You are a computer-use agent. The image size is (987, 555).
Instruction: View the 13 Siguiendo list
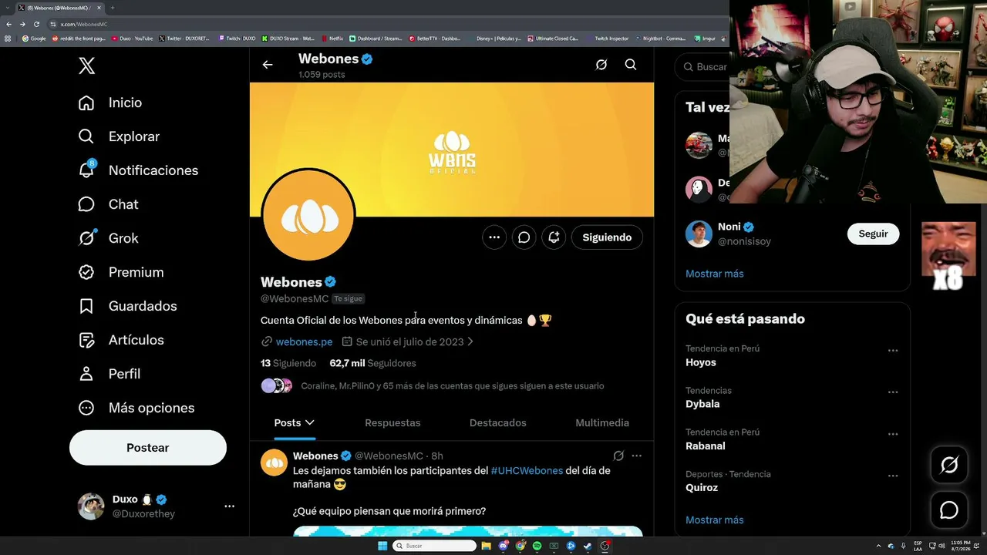coord(288,363)
